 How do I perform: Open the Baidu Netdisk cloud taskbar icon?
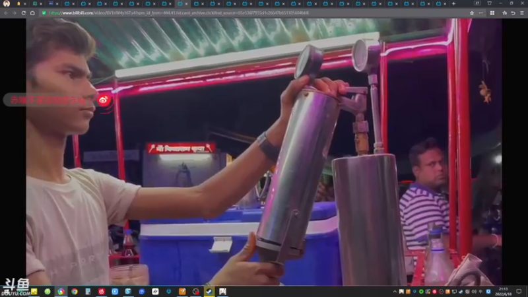click(x=142, y=292)
